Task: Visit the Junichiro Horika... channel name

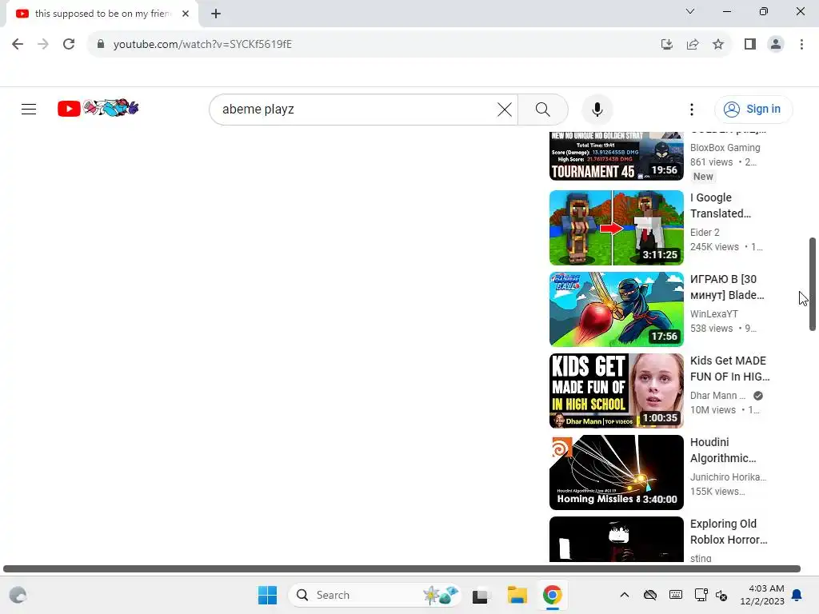Action: click(x=728, y=476)
